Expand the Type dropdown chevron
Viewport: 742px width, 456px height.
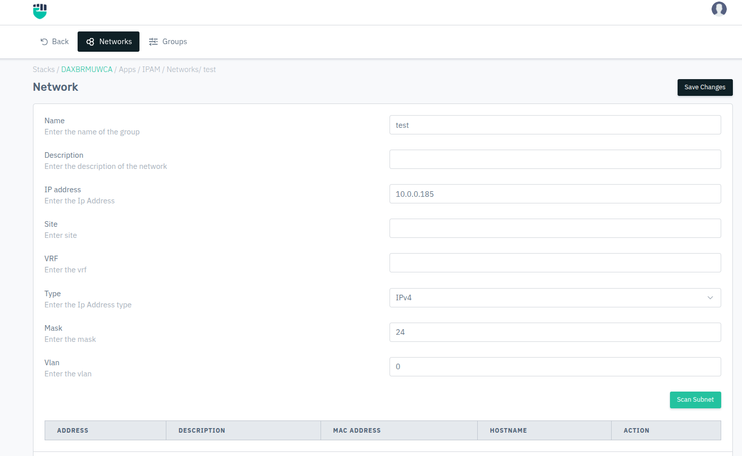tap(710, 298)
